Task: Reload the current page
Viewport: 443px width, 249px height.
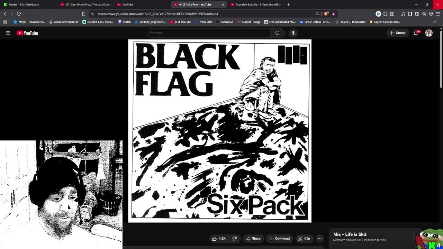Action: click(19, 14)
